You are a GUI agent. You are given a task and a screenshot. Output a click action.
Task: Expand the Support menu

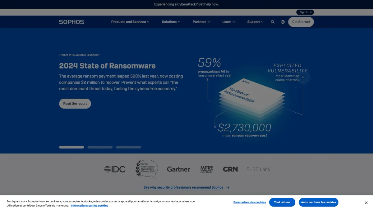point(255,22)
